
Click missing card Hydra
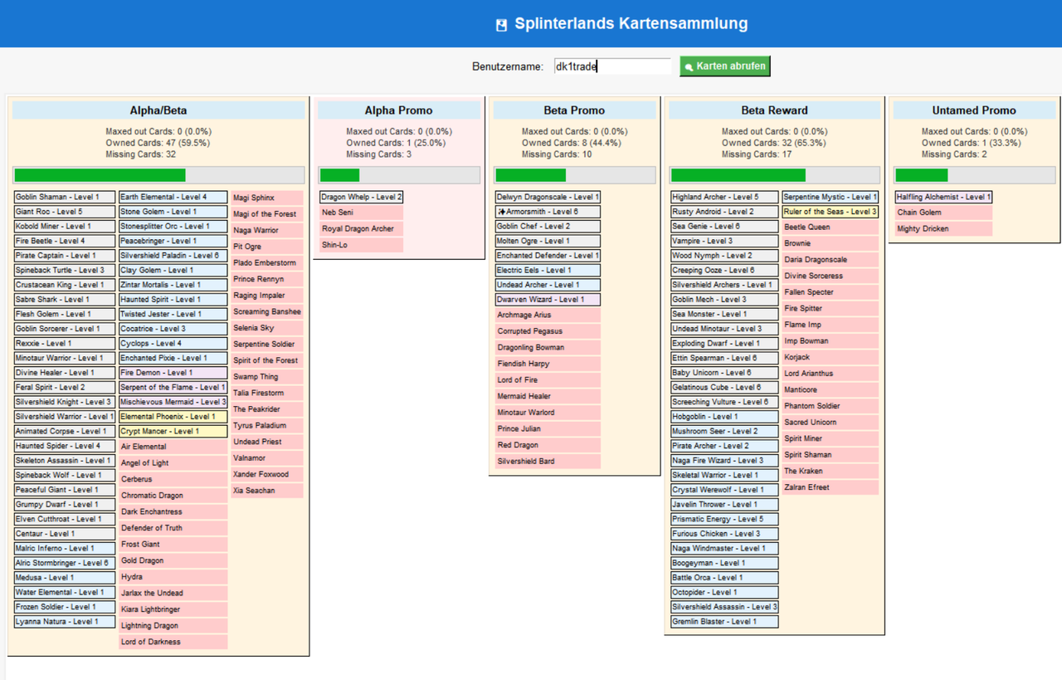pyautogui.click(x=173, y=577)
